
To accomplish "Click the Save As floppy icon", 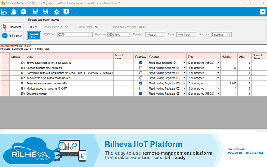I will pyautogui.click(x=45, y=12).
